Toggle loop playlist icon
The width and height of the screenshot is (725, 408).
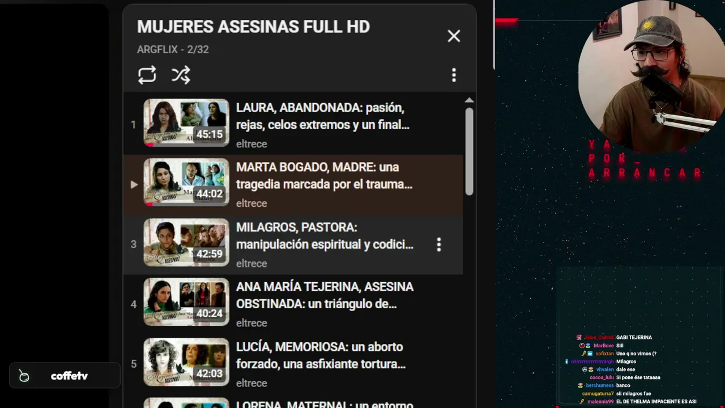[147, 75]
